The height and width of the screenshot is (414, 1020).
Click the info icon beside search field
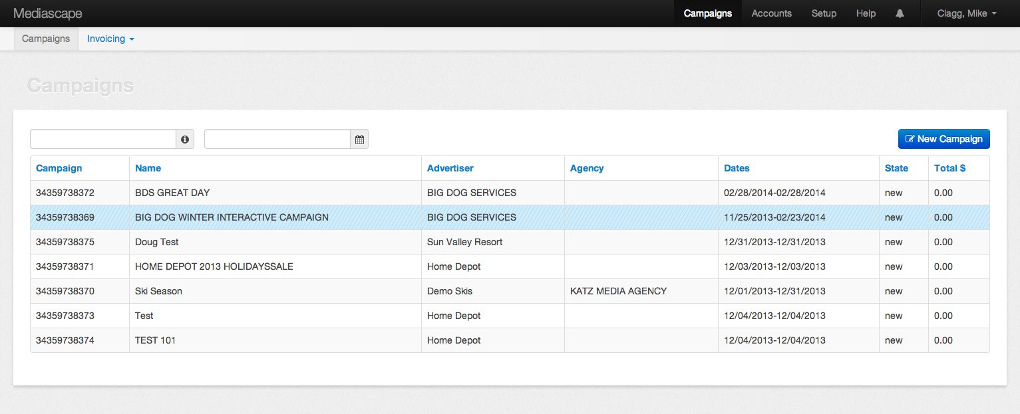click(185, 140)
